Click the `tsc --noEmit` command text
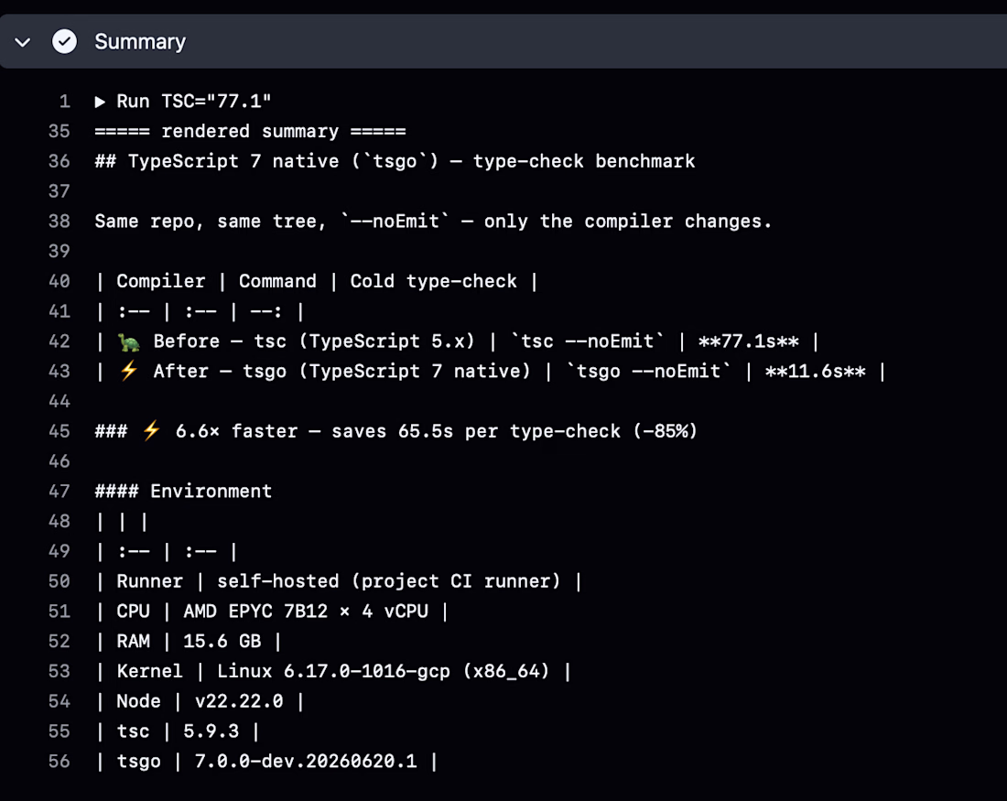Screen dimensions: 1007x801 [587, 341]
